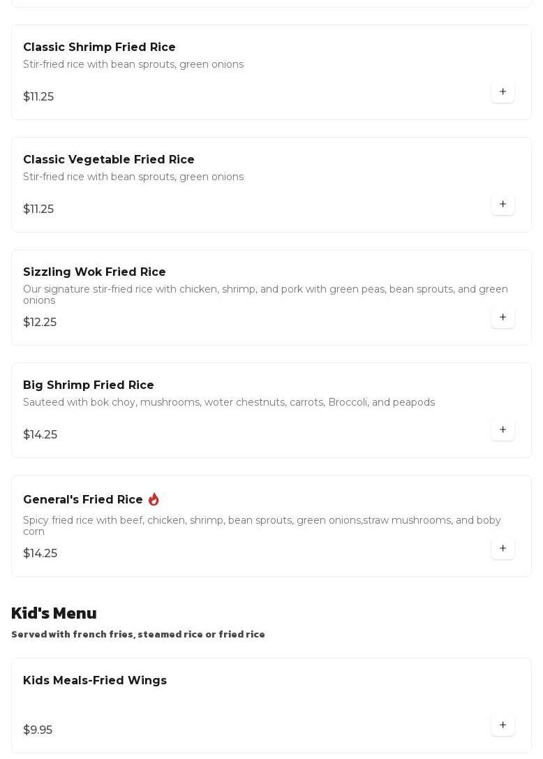The width and height of the screenshot is (543, 759).
Task: Click General's Fried Rice spicy description text
Action: tap(262, 525)
